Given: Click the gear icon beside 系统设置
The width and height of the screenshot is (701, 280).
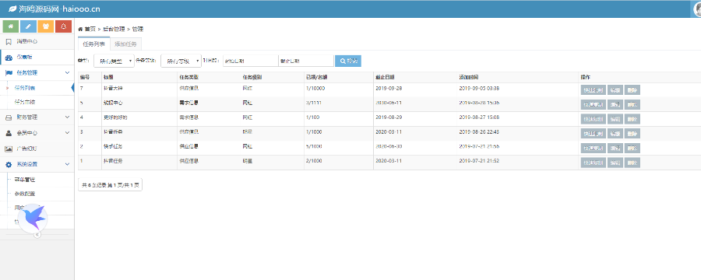Looking at the screenshot, I should [x=9, y=164].
